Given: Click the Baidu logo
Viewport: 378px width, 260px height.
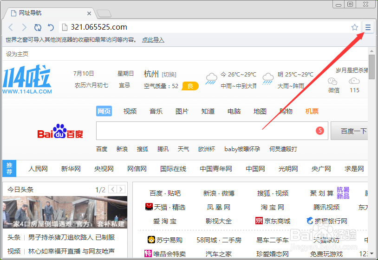Looking at the screenshot, I should (x=60, y=132).
